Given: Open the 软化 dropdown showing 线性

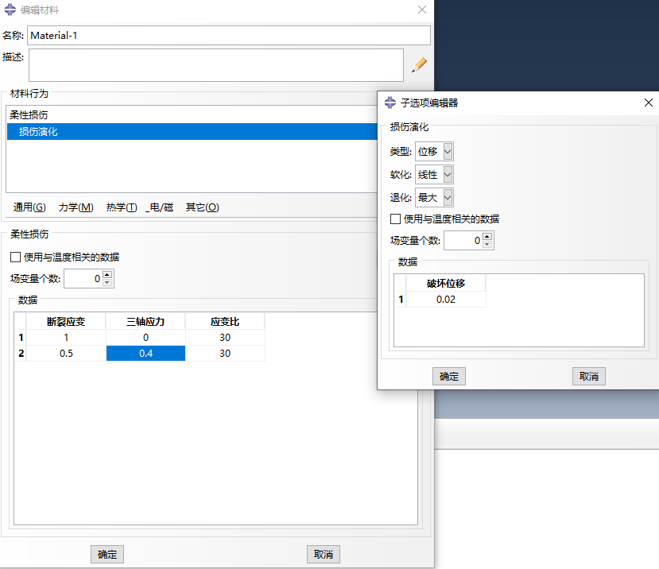Looking at the screenshot, I should (x=434, y=174).
